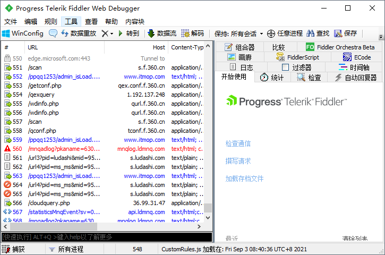Viewport: 385px width, 255px height.
Task: Click session list horizontal scroll right arrow
Action: coord(199,226)
